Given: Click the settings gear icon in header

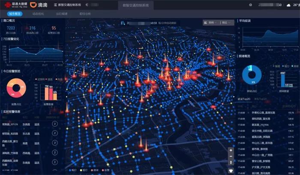Looking at the screenshot, I should point(251,5).
